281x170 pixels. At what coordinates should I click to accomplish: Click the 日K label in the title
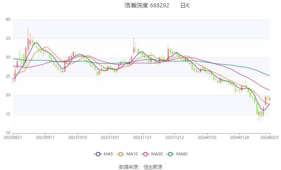coord(185,5)
